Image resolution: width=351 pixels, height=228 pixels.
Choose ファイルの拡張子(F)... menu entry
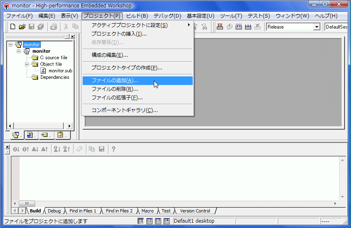pos(137,98)
